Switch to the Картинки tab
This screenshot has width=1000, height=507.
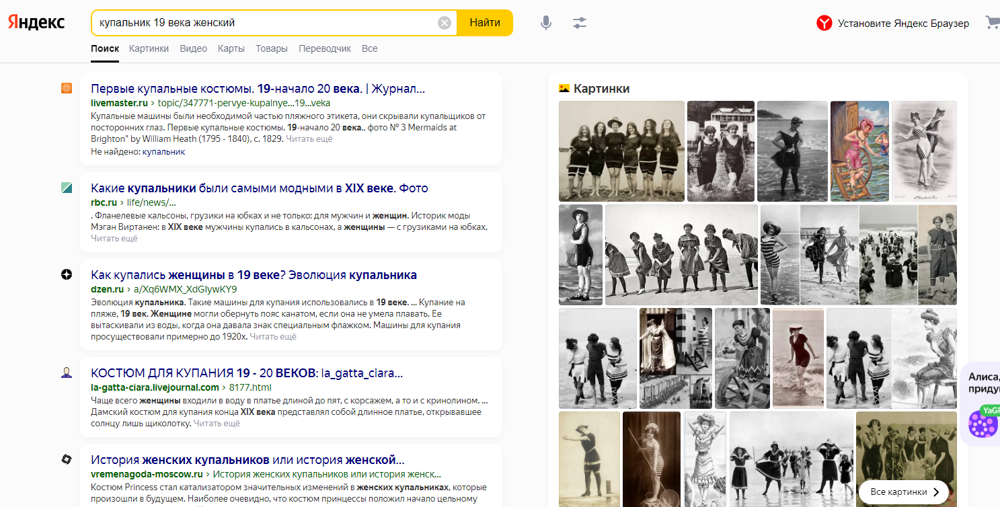coord(149,48)
